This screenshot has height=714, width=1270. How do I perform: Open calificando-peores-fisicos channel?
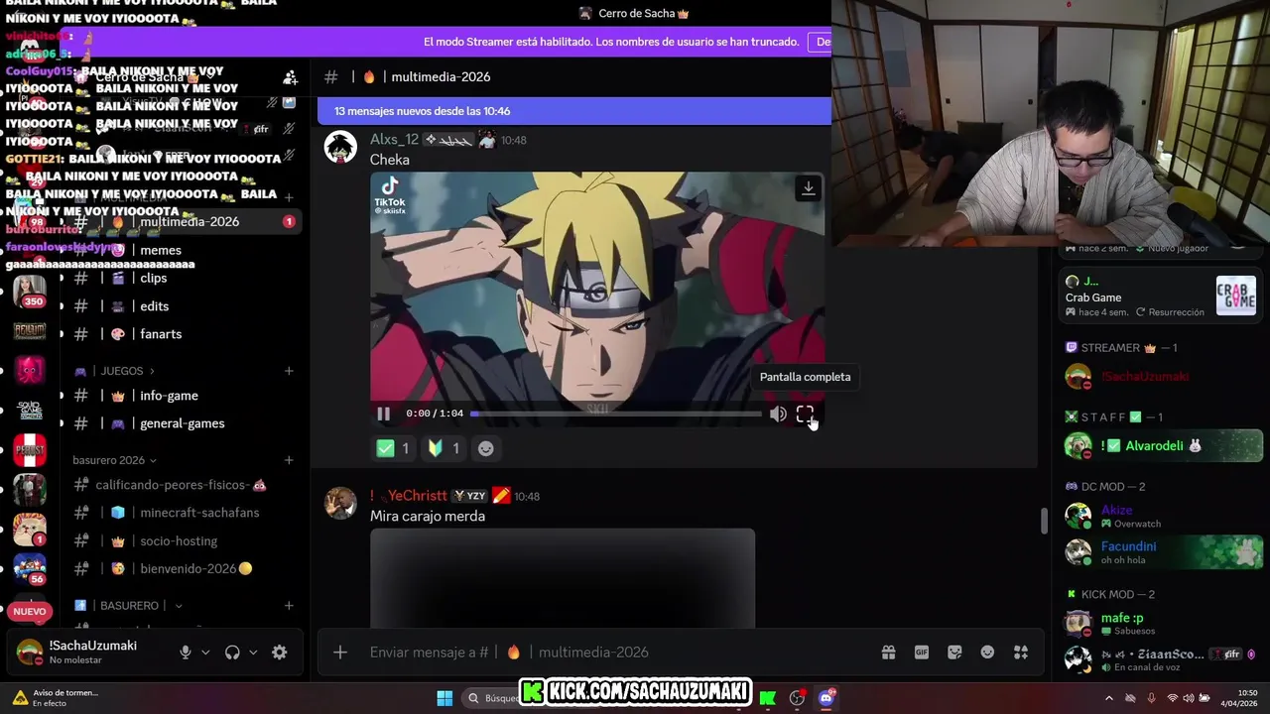(182, 485)
